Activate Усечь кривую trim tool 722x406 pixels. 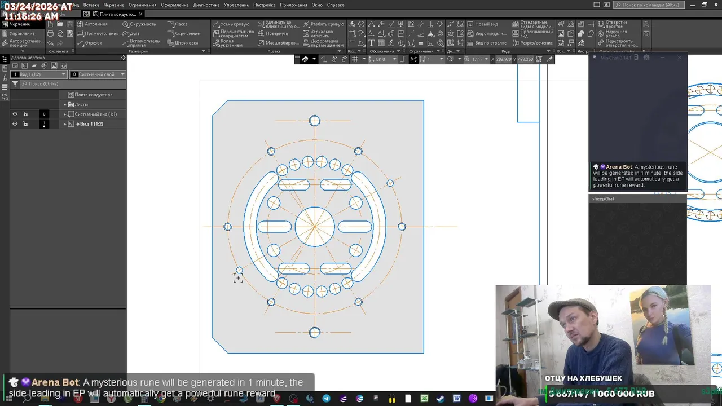(231, 24)
